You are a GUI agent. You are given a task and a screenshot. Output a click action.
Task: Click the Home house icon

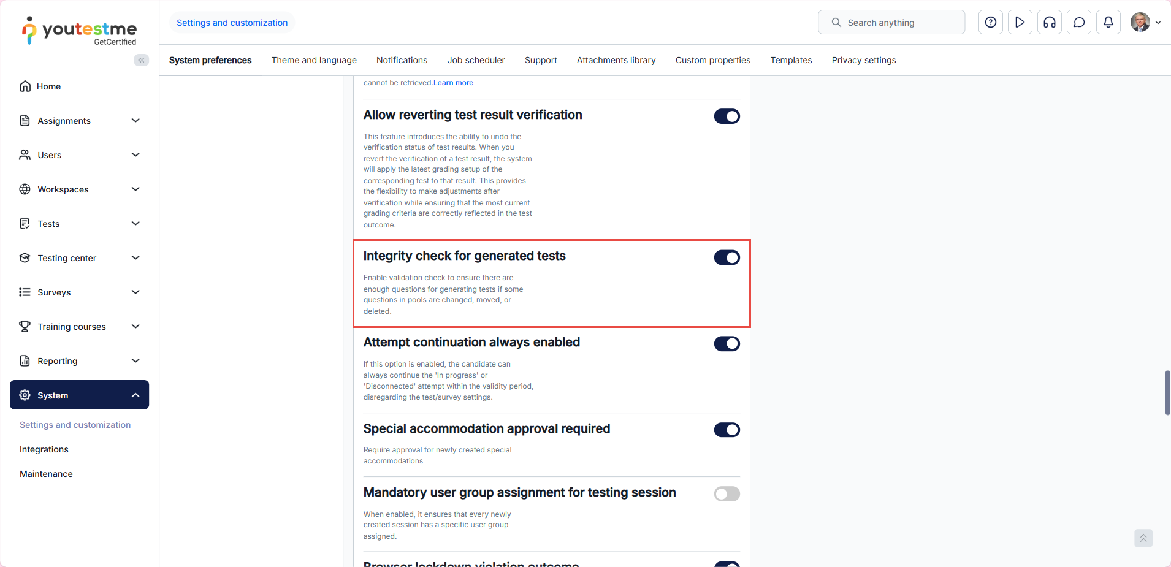click(25, 86)
